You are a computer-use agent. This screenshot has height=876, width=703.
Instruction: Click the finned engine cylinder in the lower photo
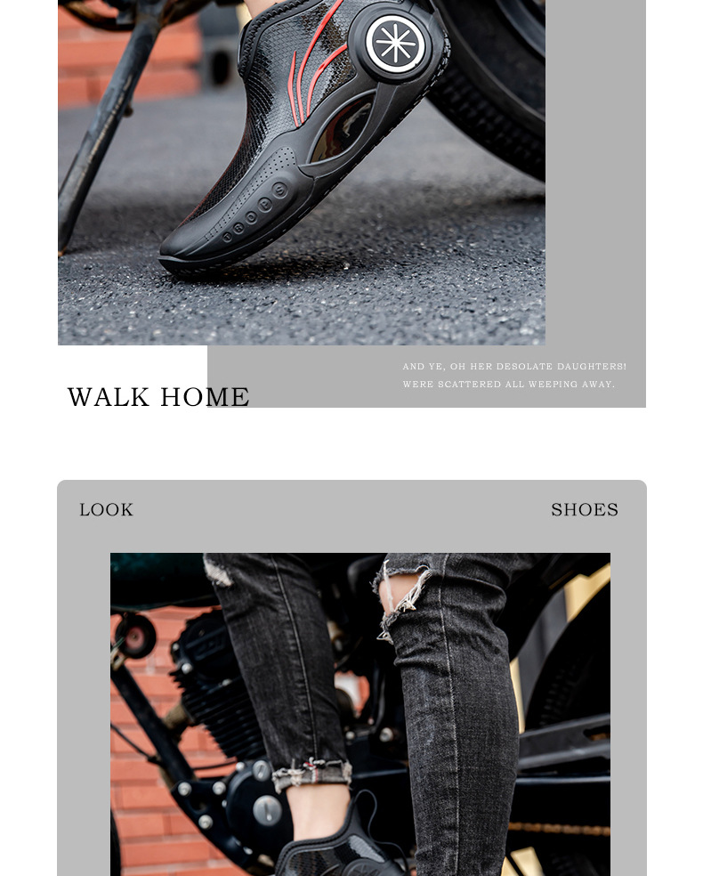click(218, 687)
